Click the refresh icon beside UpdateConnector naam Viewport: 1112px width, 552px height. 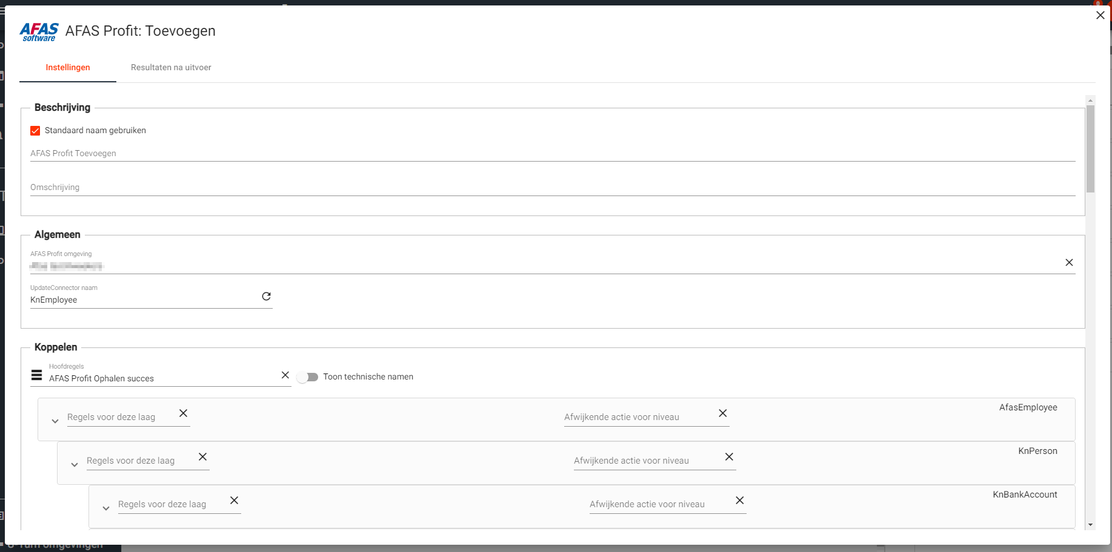(266, 297)
